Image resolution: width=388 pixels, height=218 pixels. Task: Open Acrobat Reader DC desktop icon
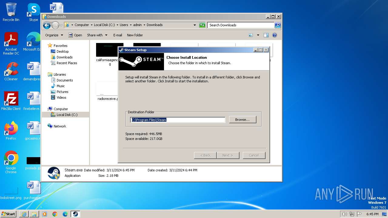(11, 44)
